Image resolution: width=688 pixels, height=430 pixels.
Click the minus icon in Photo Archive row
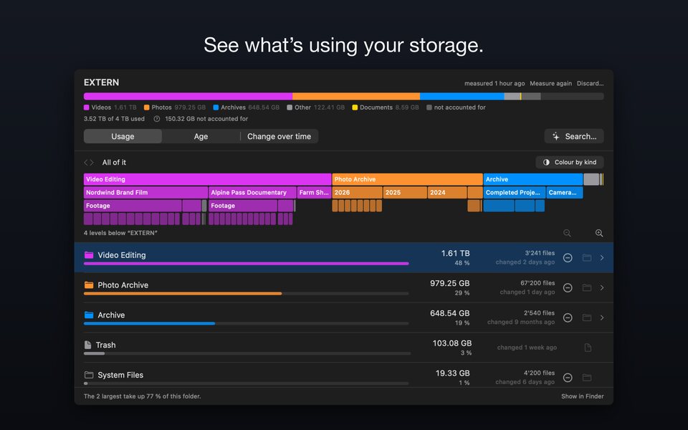click(568, 287)
